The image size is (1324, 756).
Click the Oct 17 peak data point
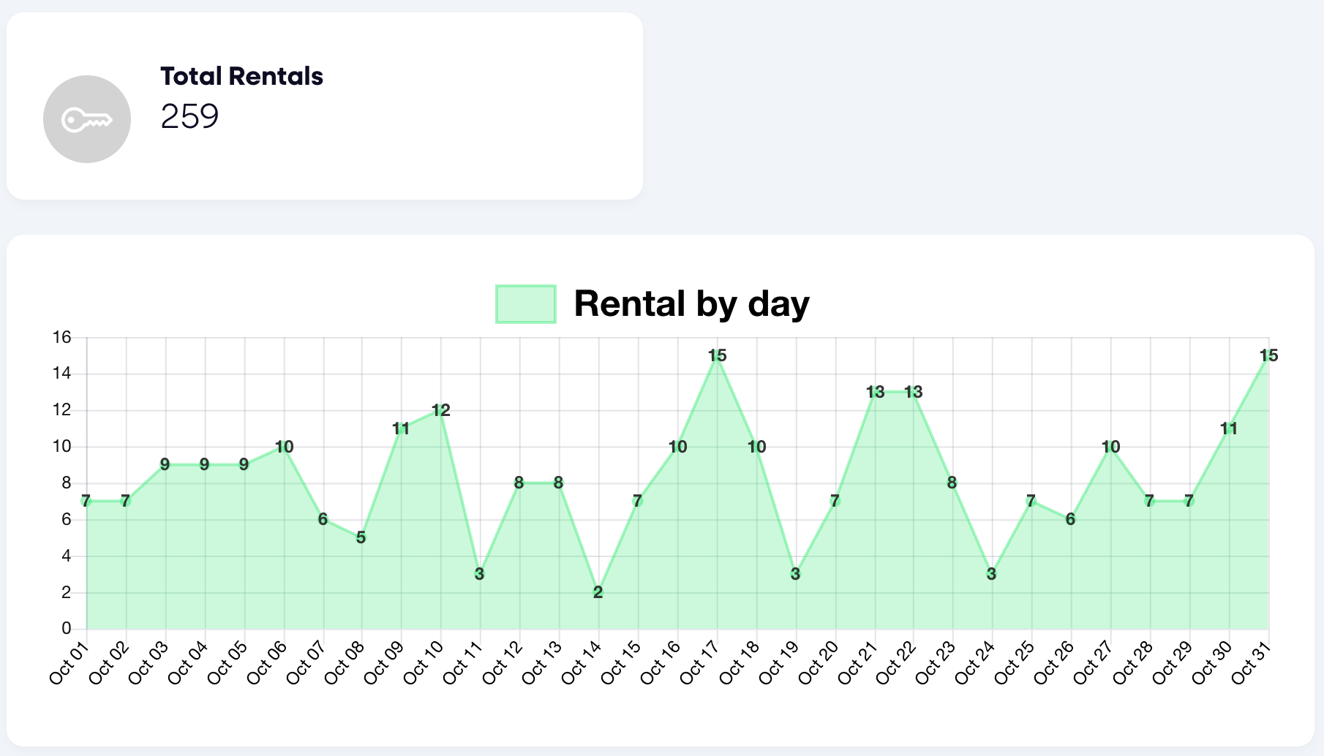717,356
